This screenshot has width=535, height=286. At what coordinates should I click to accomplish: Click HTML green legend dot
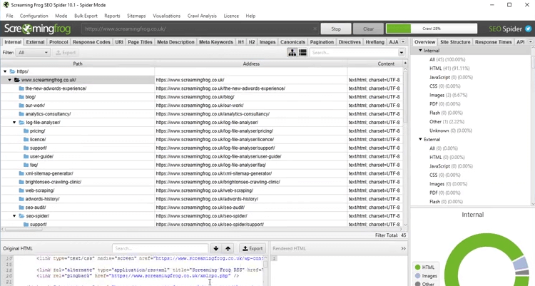417,267
